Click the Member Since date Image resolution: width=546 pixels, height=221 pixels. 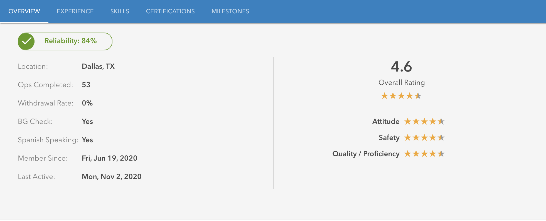pyautogui.click(x=109, y=158)
